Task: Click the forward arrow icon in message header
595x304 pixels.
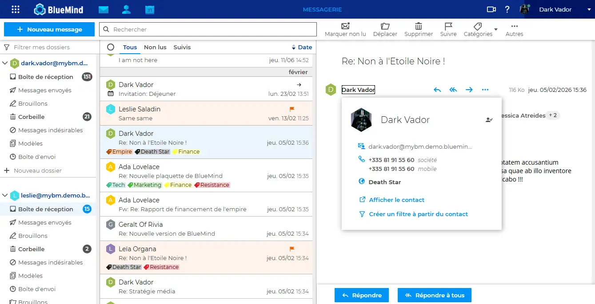Action: 469,90
